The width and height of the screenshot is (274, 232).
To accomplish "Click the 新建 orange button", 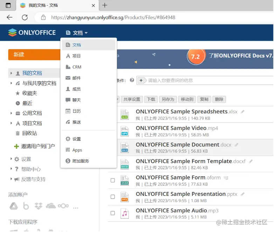I will 34,55.
